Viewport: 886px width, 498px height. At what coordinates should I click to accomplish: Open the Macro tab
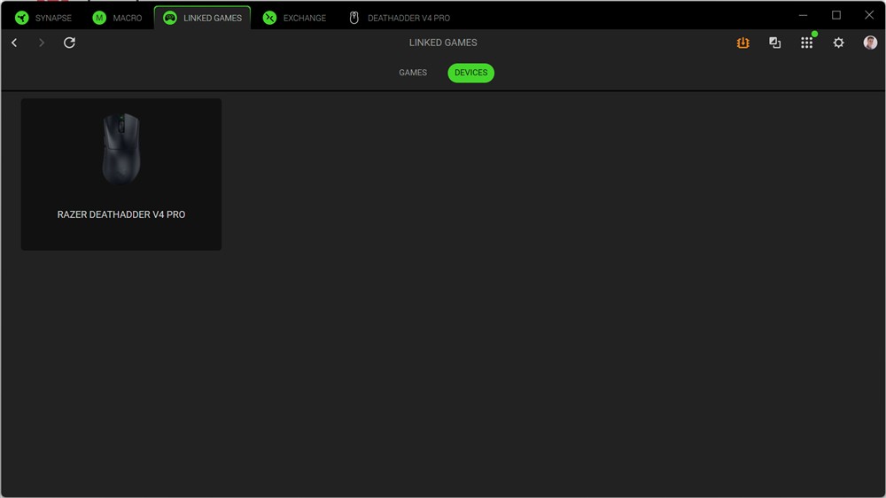click(117, 18)
